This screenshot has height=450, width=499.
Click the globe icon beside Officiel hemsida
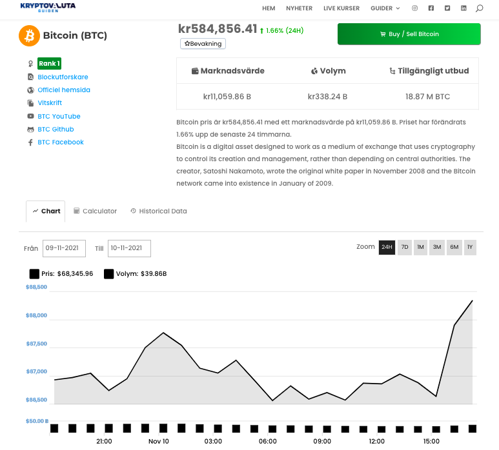tap(30, 90)
